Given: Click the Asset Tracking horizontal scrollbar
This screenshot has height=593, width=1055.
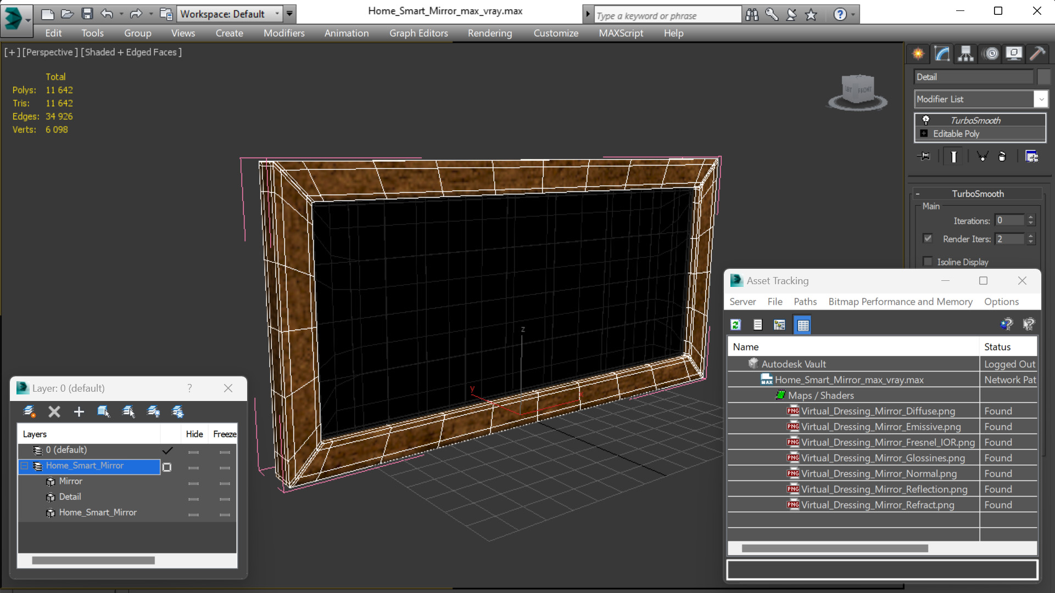Looking at the screenshot, I should 835,549.
